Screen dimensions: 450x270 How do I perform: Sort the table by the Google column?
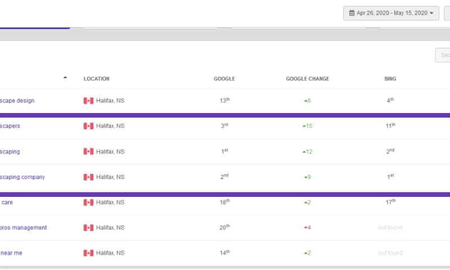click(x=224, y=79)
